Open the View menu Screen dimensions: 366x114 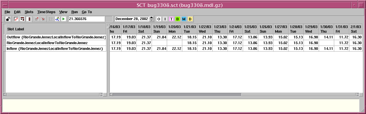point(63,12)
